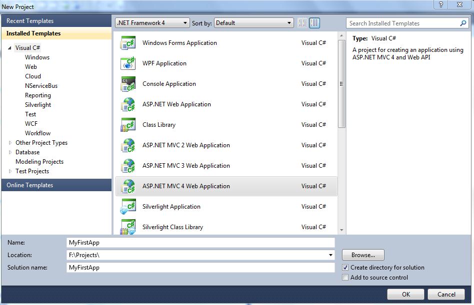
Task: Expand the Other Project Types node
Action: coord(10,143)
